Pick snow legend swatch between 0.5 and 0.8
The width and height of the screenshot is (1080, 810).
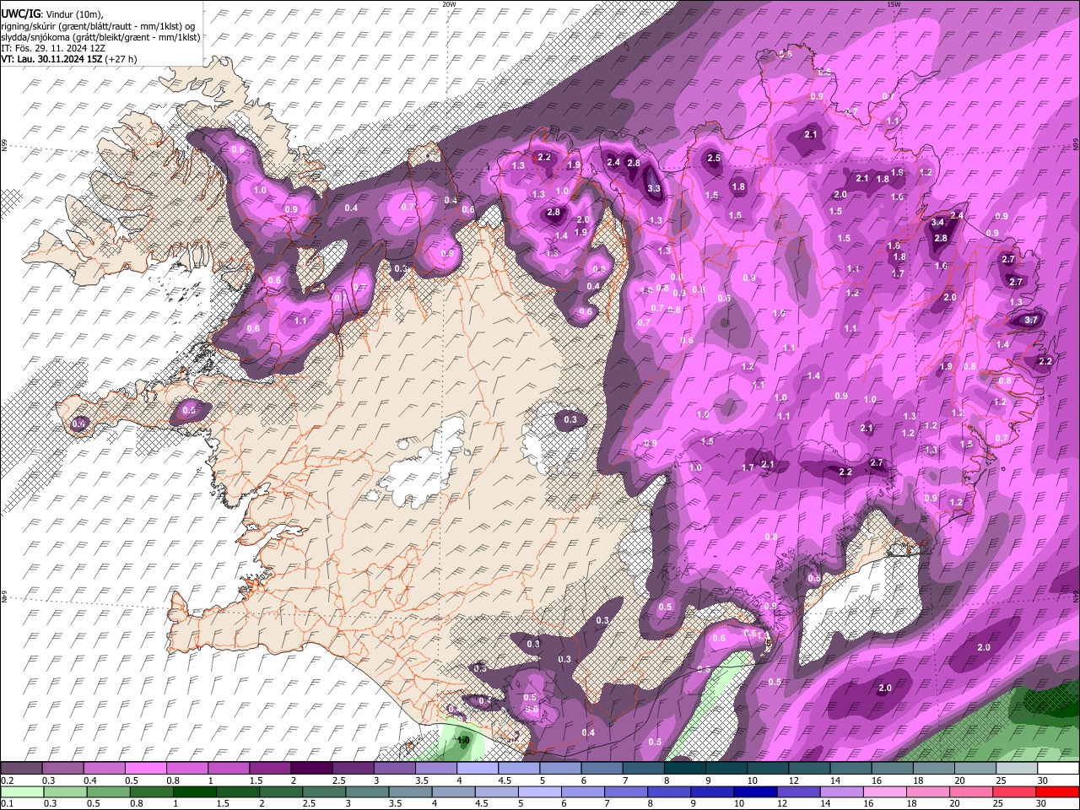pyautogui.click(x=145, y=769)
